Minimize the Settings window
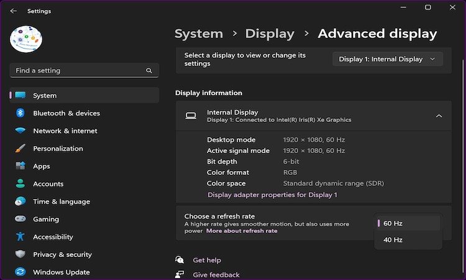The image size is (466, 280). pos(403,7)
